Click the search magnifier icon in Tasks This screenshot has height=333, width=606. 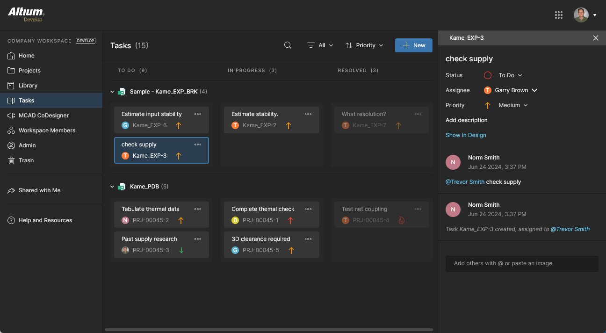(288, 45)
